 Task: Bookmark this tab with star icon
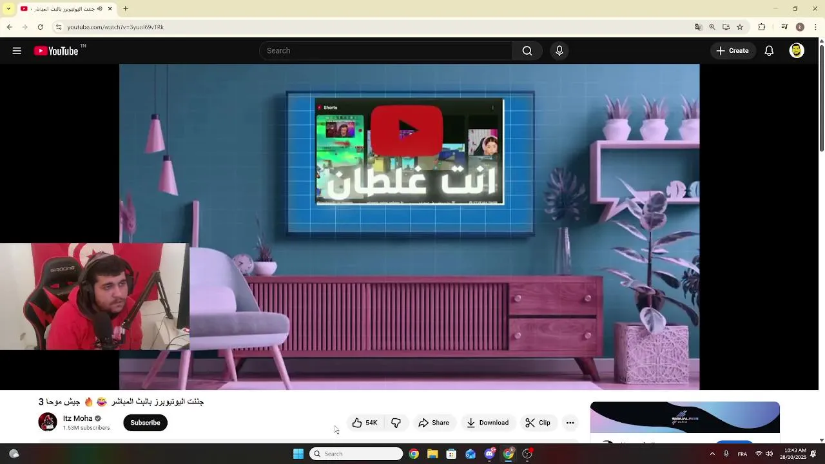[x=740, y=27]
